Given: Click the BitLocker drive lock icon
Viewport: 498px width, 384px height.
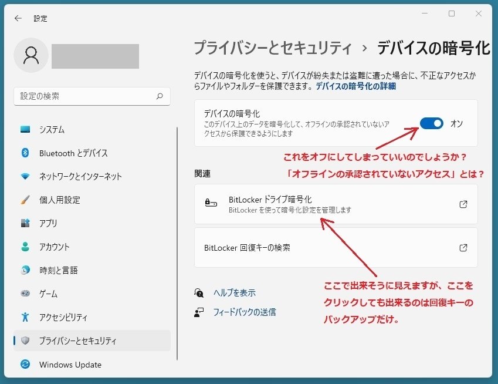Looking at the screenshot, I should pyautogui.click(x=211, y=203).
